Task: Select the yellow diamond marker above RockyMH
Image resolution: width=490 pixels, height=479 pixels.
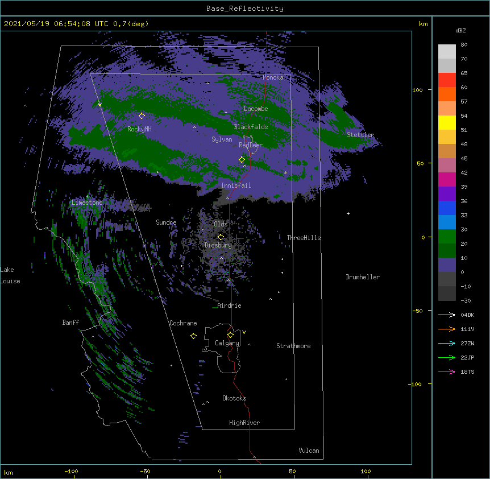Action: pyautogui.click(x=142, y=116)
